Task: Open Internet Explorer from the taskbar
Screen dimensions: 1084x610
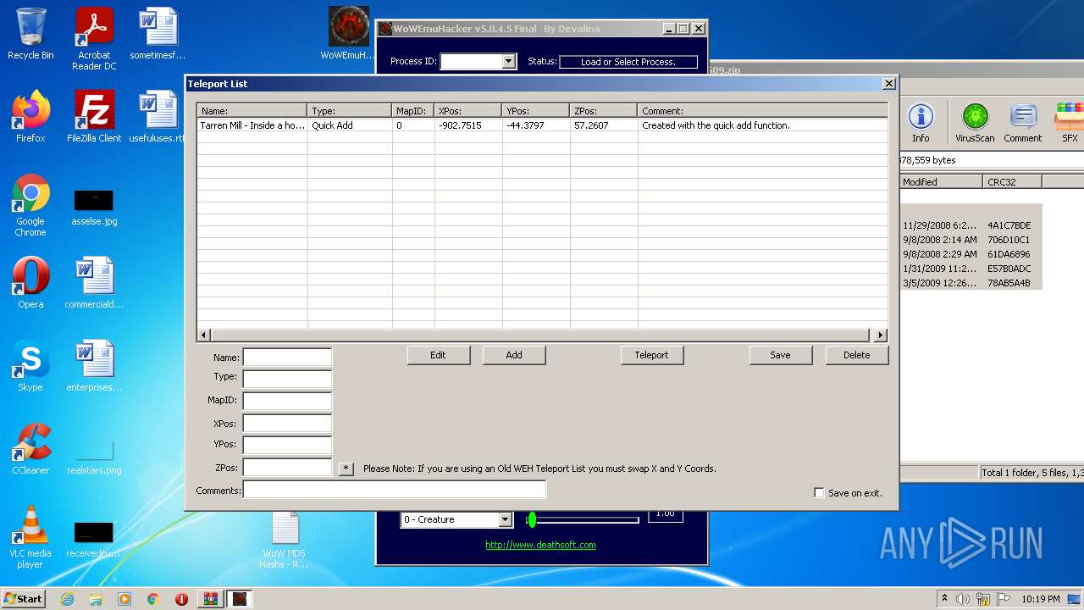Action: pyautogui.click(x=67, y=599)
